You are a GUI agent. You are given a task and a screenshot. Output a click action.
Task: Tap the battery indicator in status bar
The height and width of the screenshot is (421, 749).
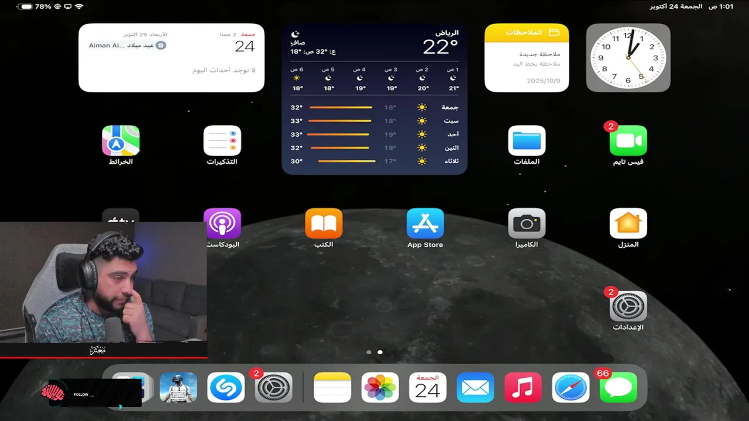(25, 6)
